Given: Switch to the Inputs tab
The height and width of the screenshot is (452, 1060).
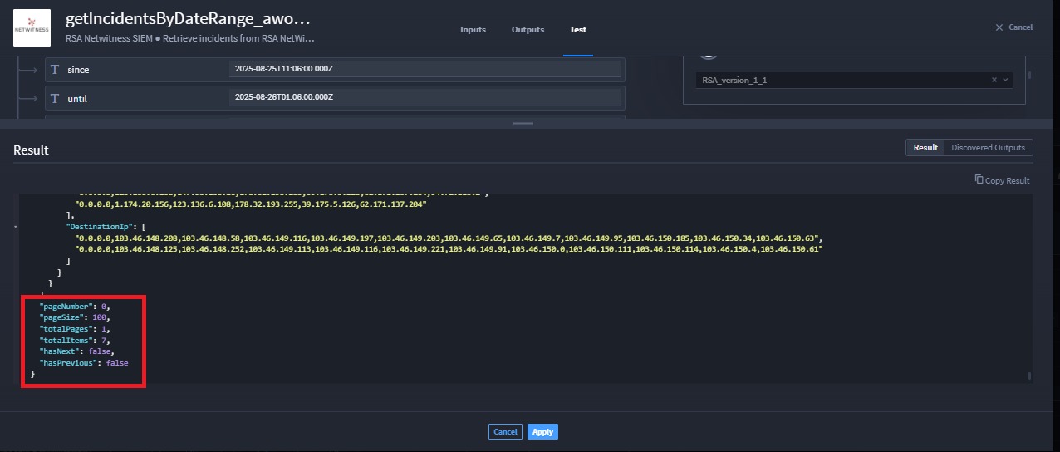Looking at the screenshot, I should [473, 30].
